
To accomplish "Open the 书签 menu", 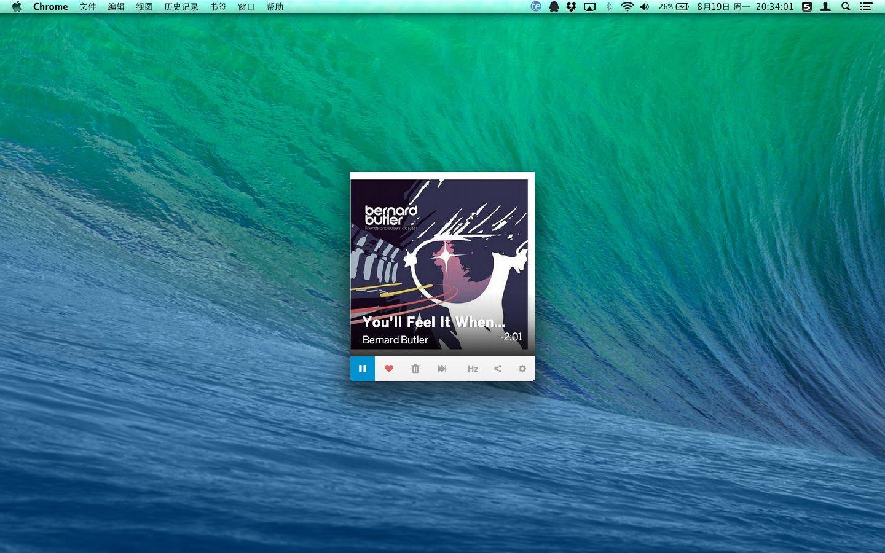I will pos(218,7).
